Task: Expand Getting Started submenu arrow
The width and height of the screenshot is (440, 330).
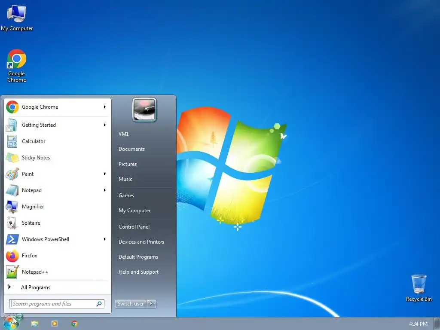Action: pos(105,125)
